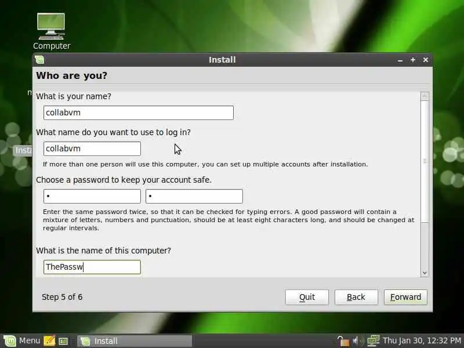
Task: Close the Install window
Action: [426, 60]
